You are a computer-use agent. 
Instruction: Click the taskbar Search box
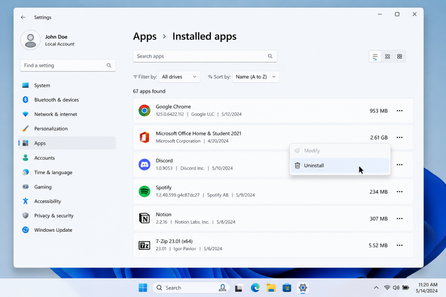(191, 287)
